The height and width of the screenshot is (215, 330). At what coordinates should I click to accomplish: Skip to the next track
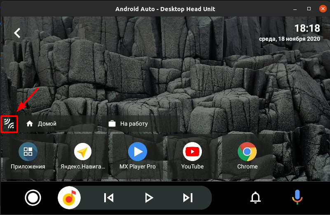(187, 198)
